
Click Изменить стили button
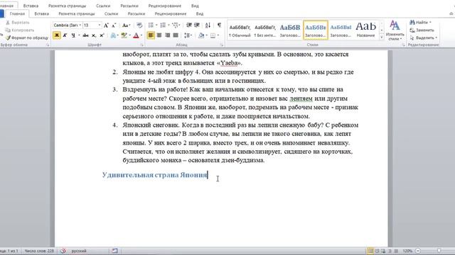(x=395, y=30)
